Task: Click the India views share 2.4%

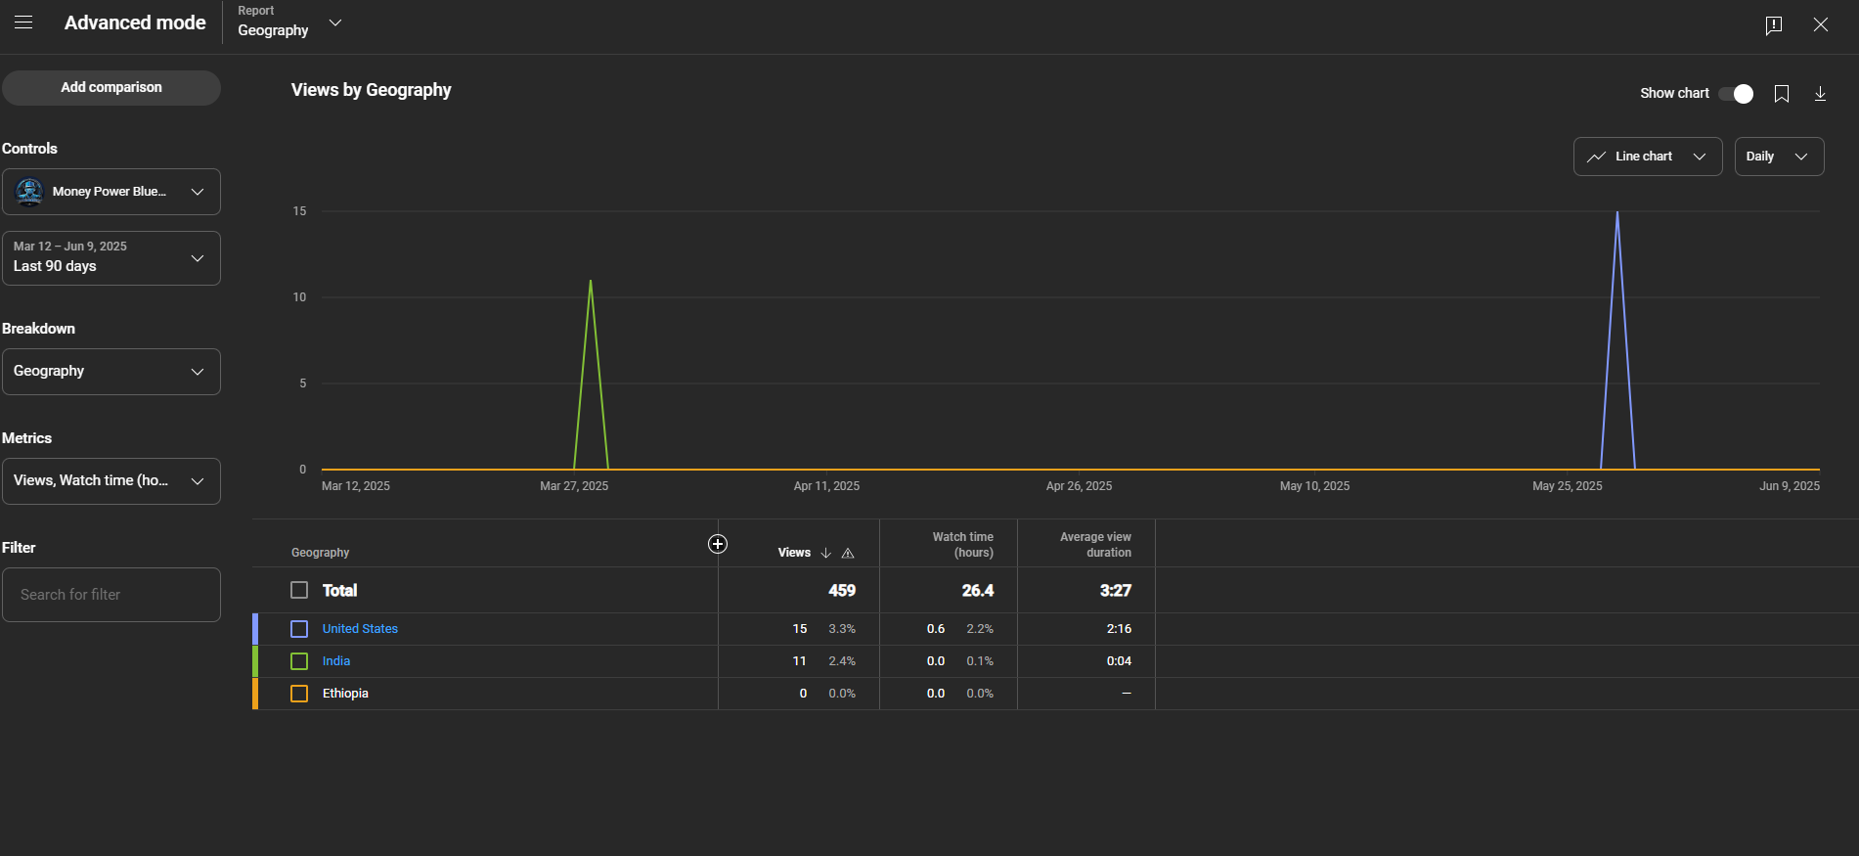Action: (842, 661)
